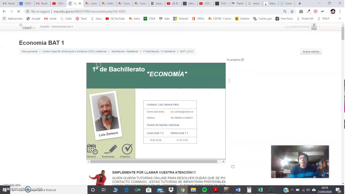Launch Excel from the taskbar
345x194 pixels.
coord(260,190)
